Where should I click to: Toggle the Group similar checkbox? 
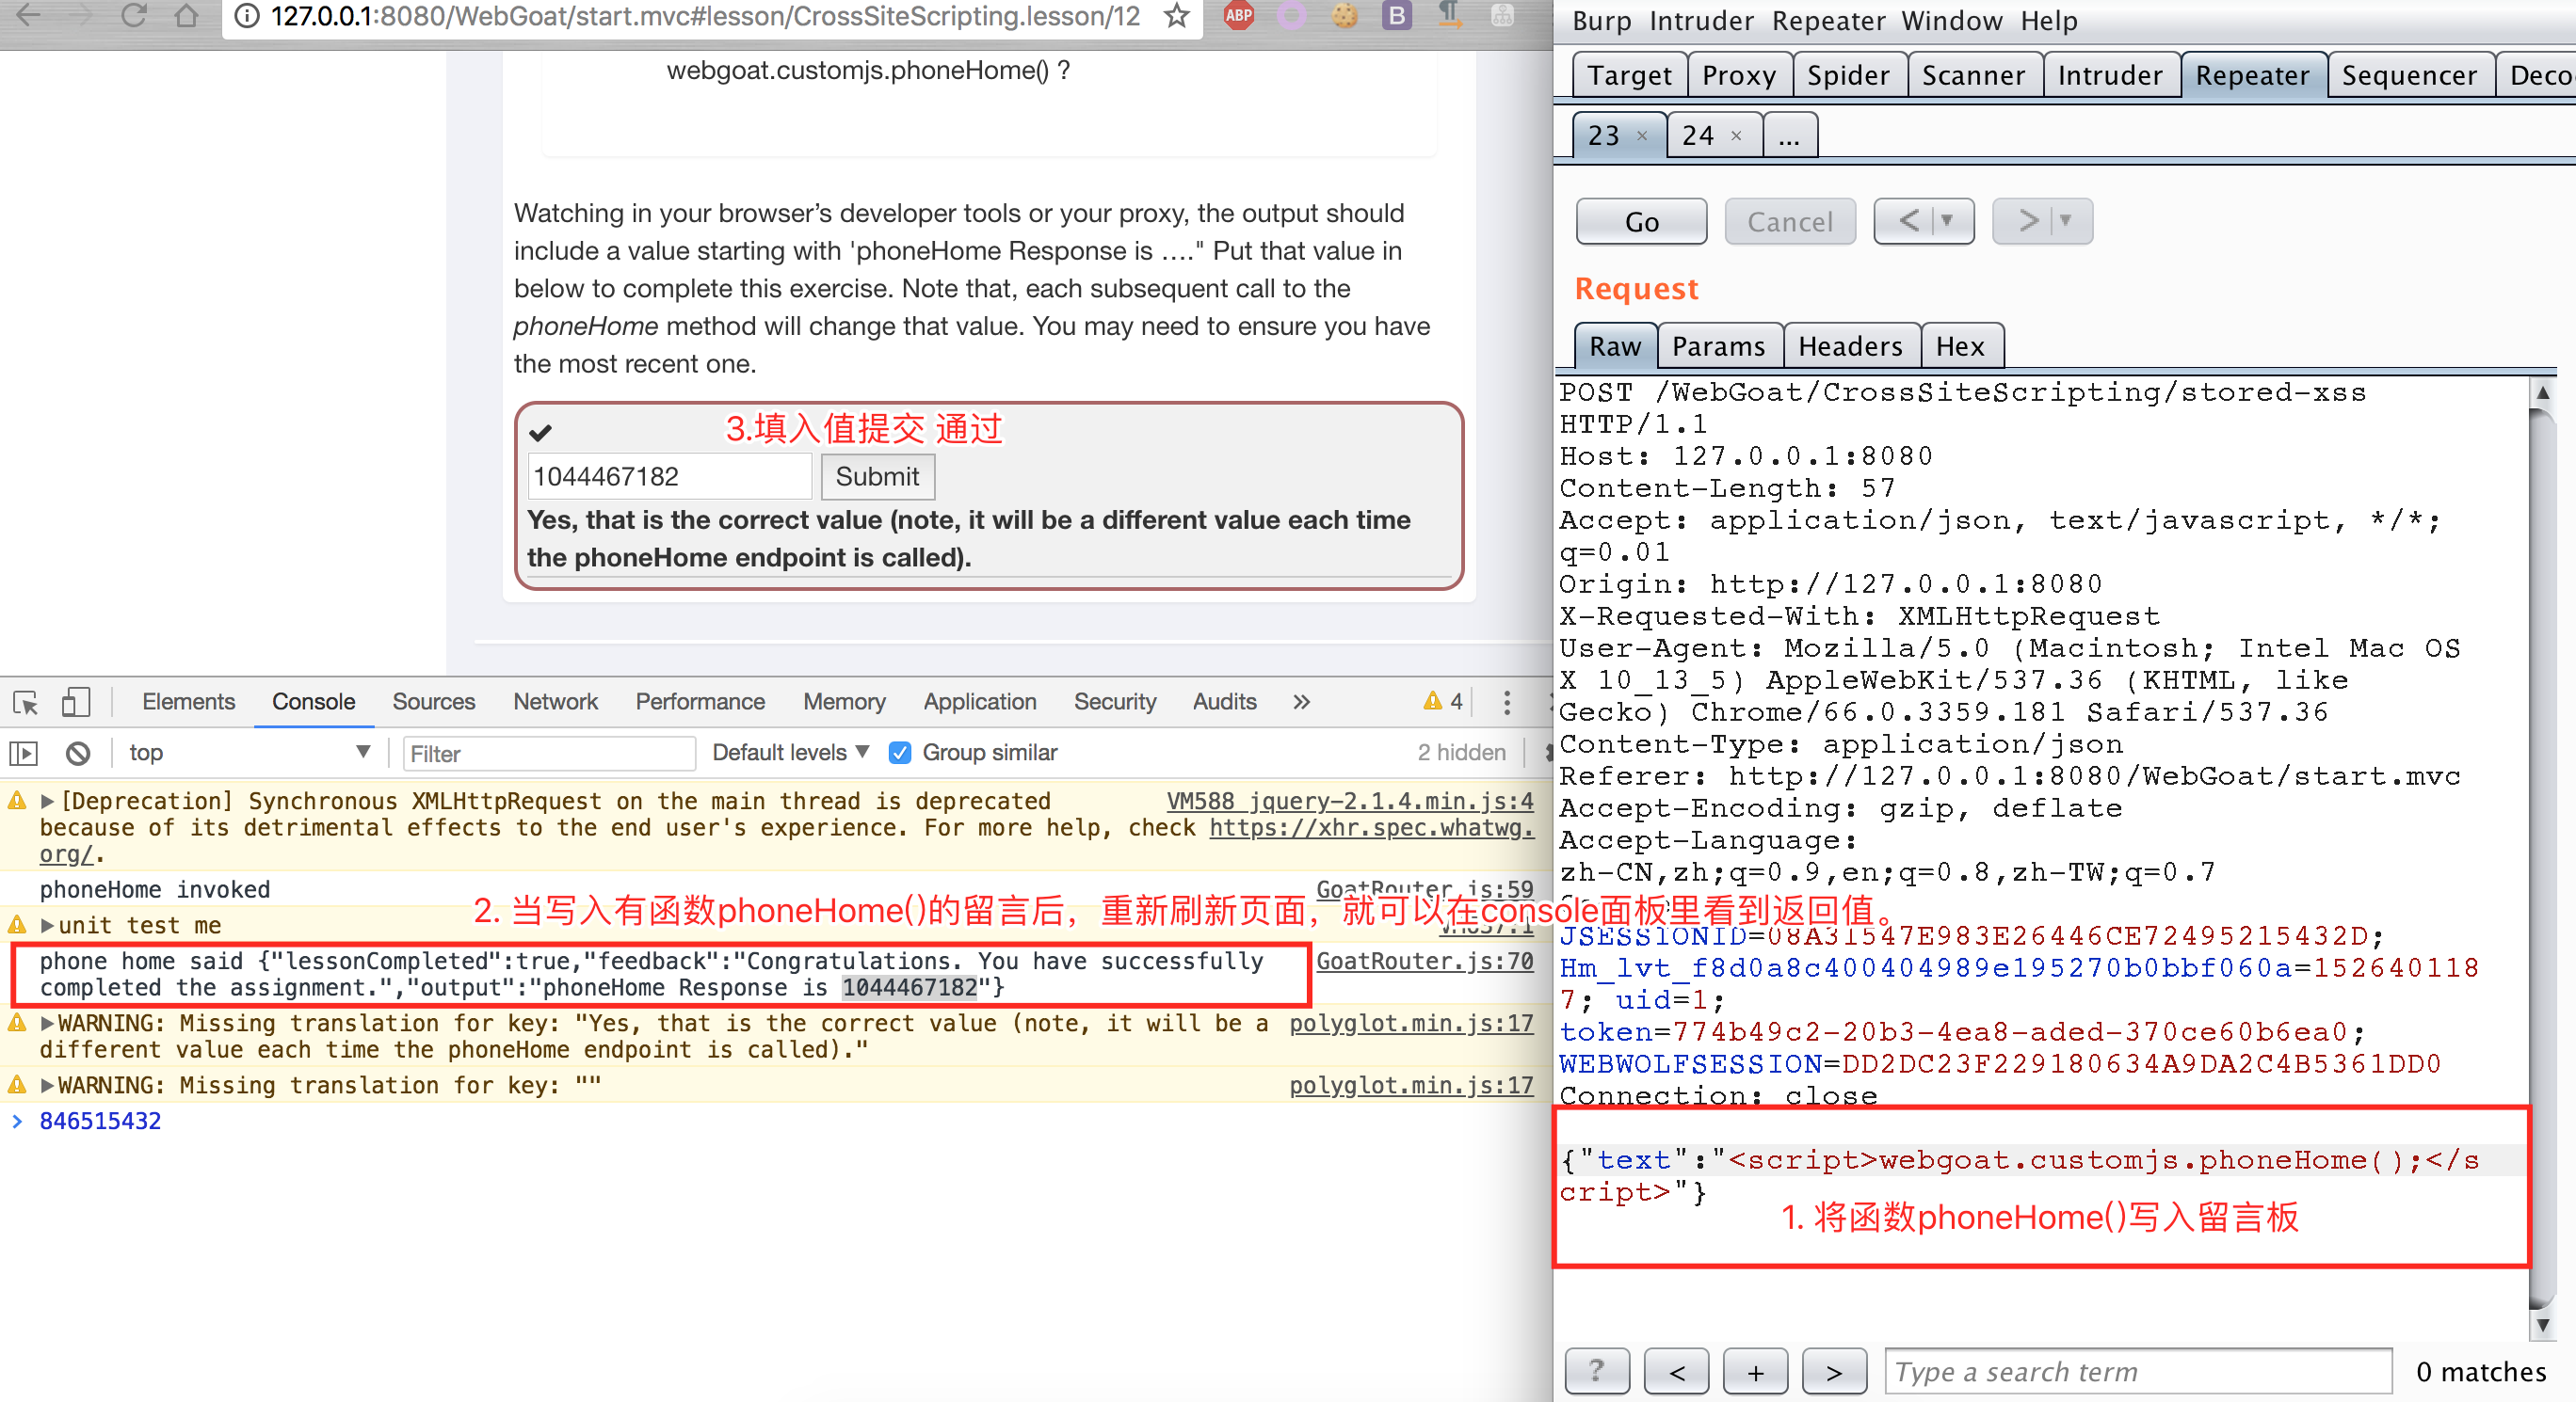tap(900, 754)
